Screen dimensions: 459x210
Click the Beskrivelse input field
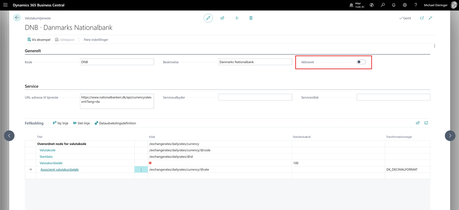[x=255, y=62]
